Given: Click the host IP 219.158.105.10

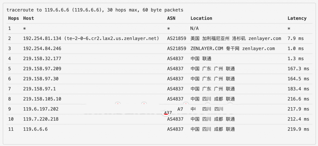Looking at the screenshot, I should point(42,99).
